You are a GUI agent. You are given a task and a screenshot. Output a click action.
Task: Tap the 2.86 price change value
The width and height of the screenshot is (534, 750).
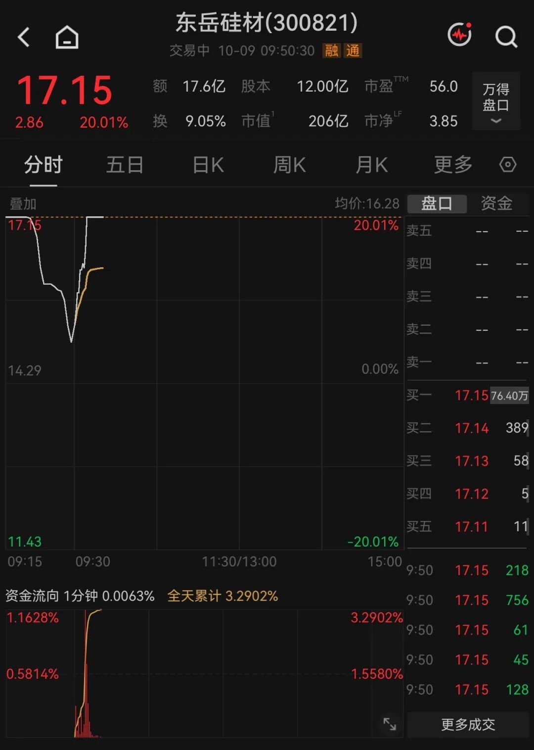point(29,122)
